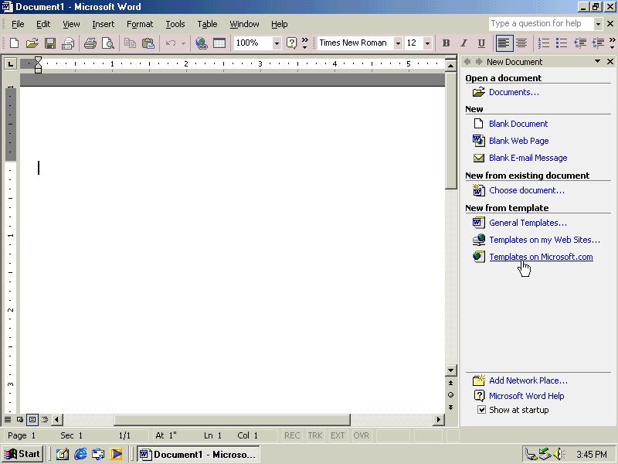This screenshot has width=618, height=464.
Task: Open the Table menu
Action: point(207,24)
